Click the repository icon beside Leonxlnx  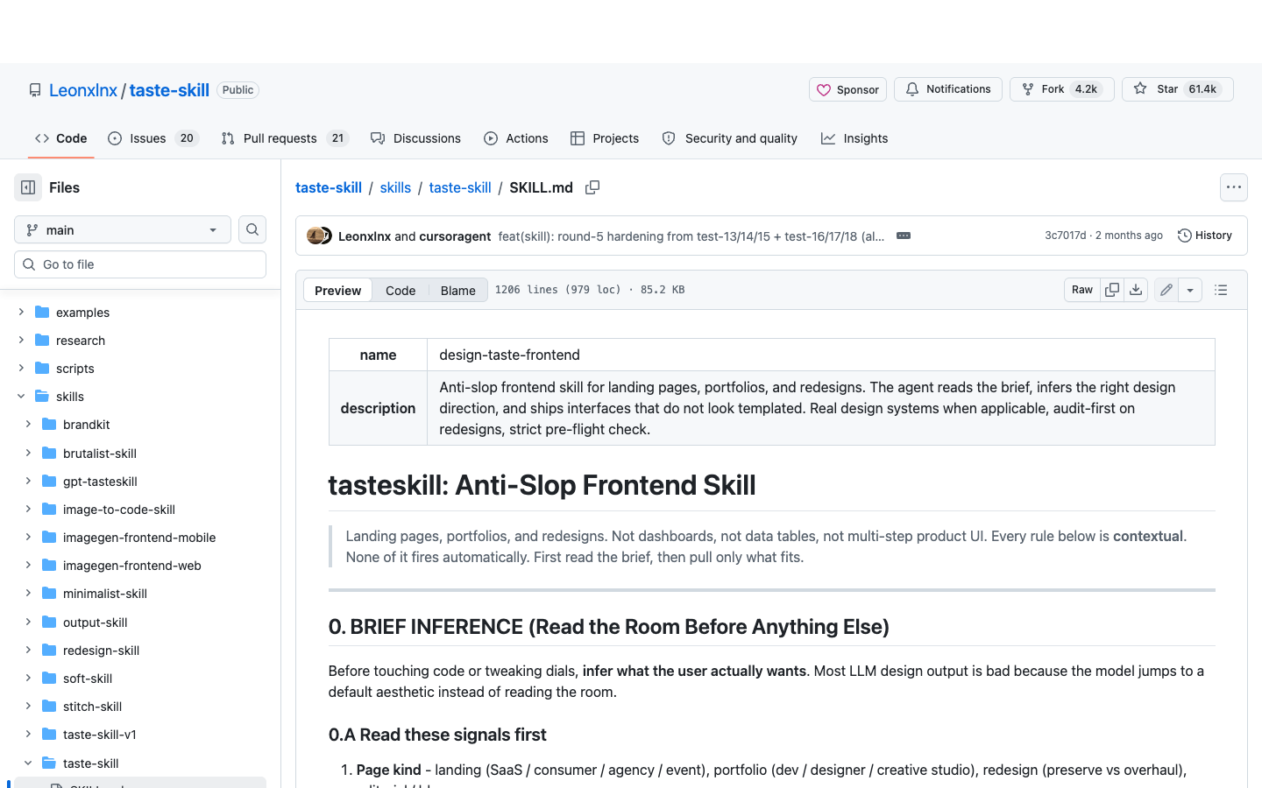[35, 90]
